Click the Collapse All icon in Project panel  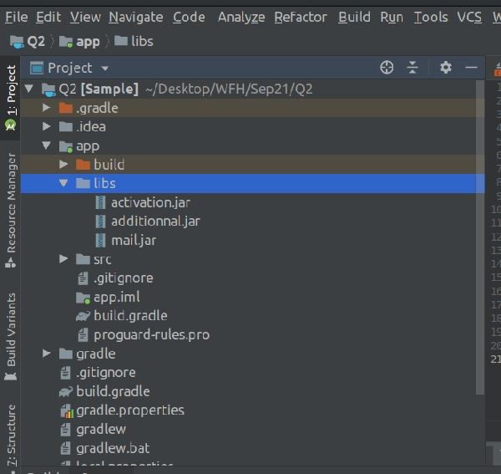412,68
